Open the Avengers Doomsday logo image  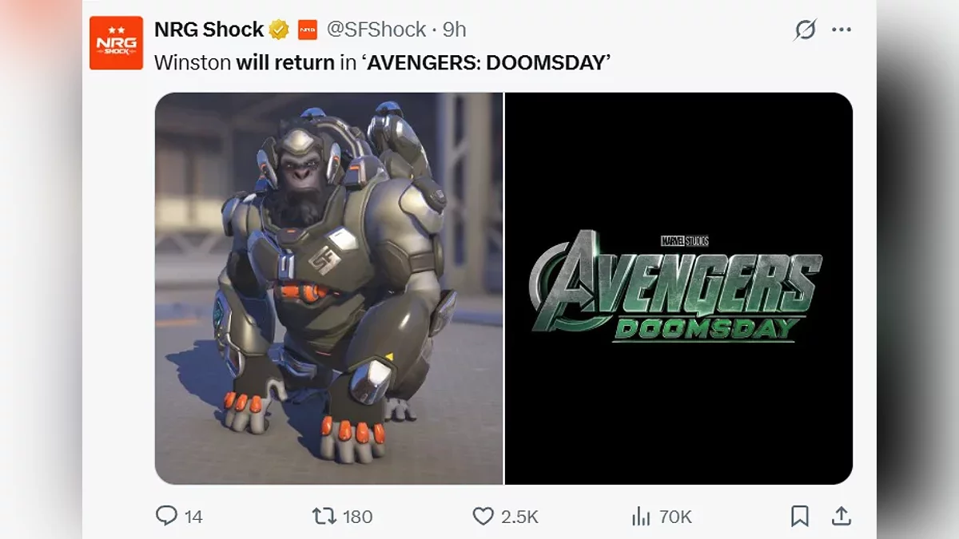pos(678,288)
